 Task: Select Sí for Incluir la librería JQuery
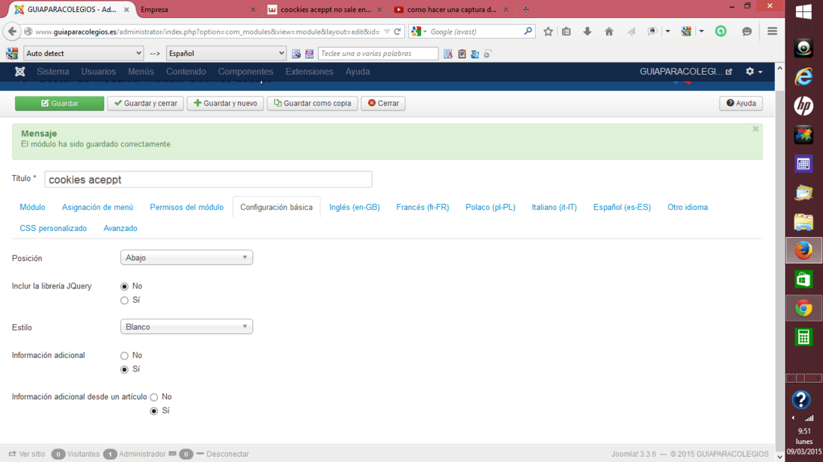(x=124, y=301)
